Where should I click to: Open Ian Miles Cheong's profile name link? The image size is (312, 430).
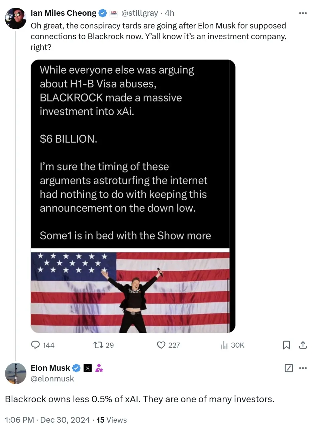63,13
